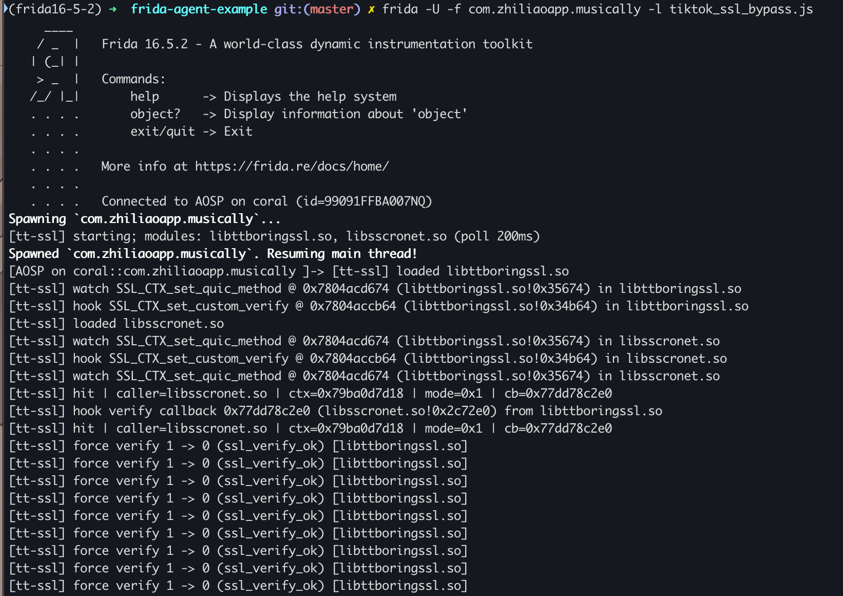Screen dimensions: 843x596
Task: Click the frida-agent-example directory name
Action: 199,9
